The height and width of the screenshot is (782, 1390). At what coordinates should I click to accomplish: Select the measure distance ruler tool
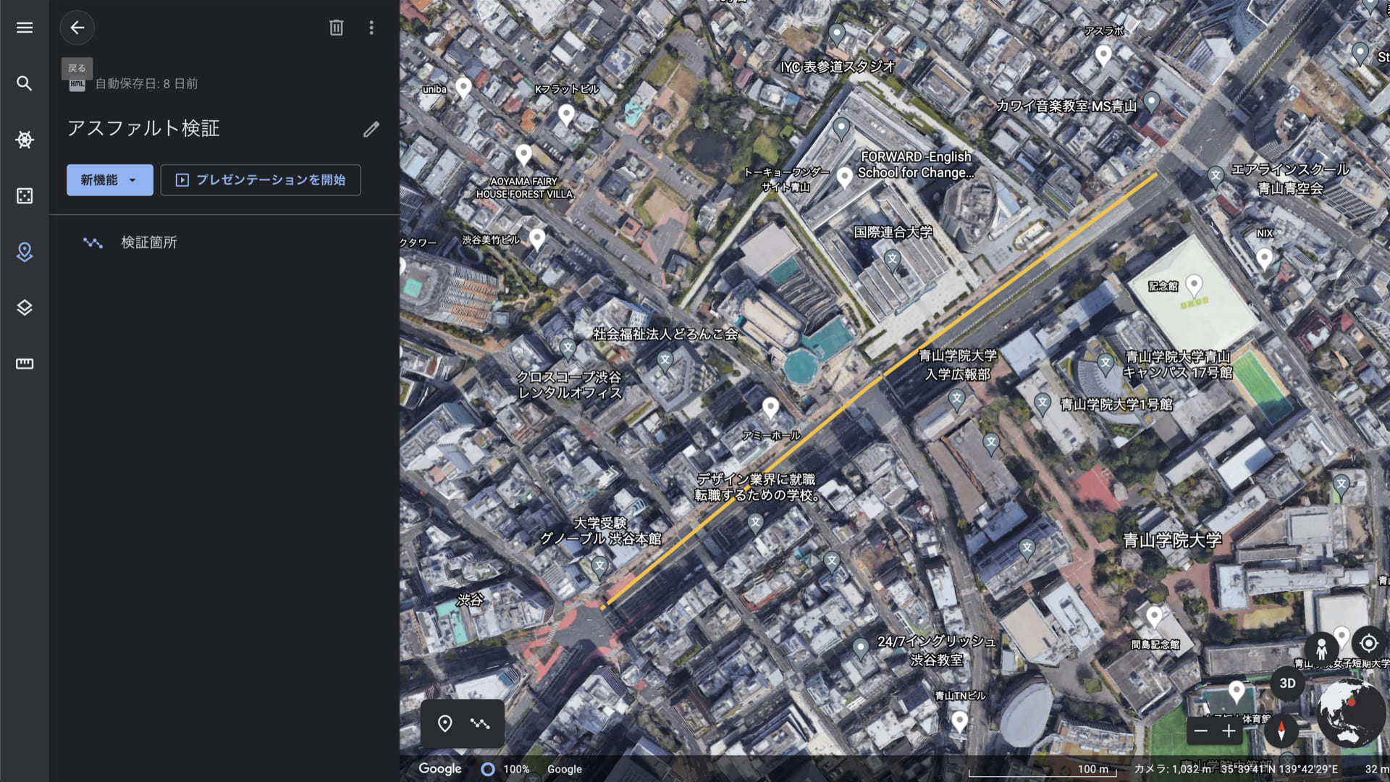point(25,363)
